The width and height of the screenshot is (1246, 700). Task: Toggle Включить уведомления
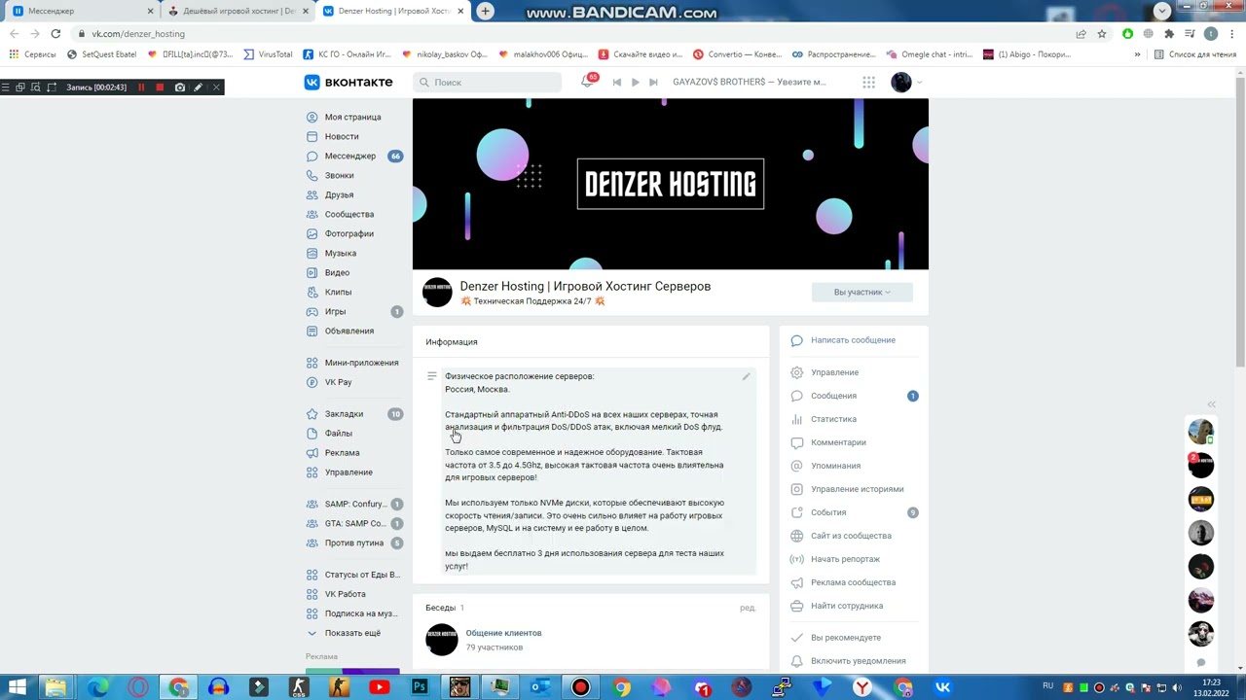pos(858,661)
